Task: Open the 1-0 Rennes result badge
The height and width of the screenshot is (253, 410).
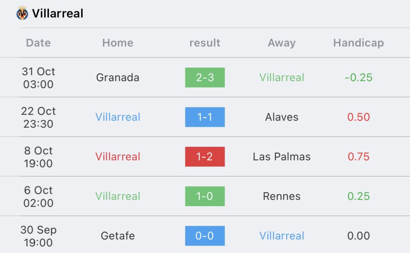Action: coord(205,196)
